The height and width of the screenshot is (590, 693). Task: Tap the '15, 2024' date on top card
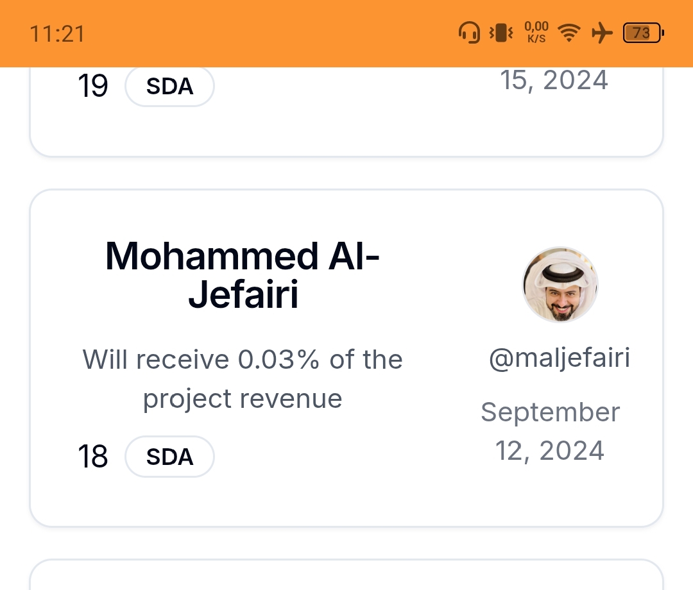coord(554,81)
